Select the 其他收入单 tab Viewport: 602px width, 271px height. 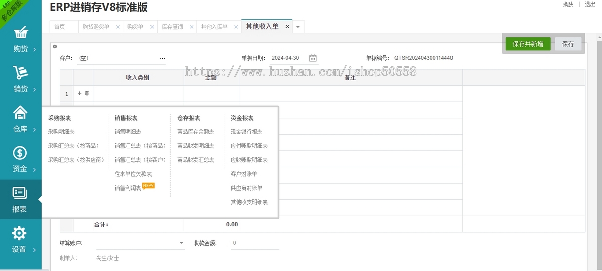pos(262,27)
